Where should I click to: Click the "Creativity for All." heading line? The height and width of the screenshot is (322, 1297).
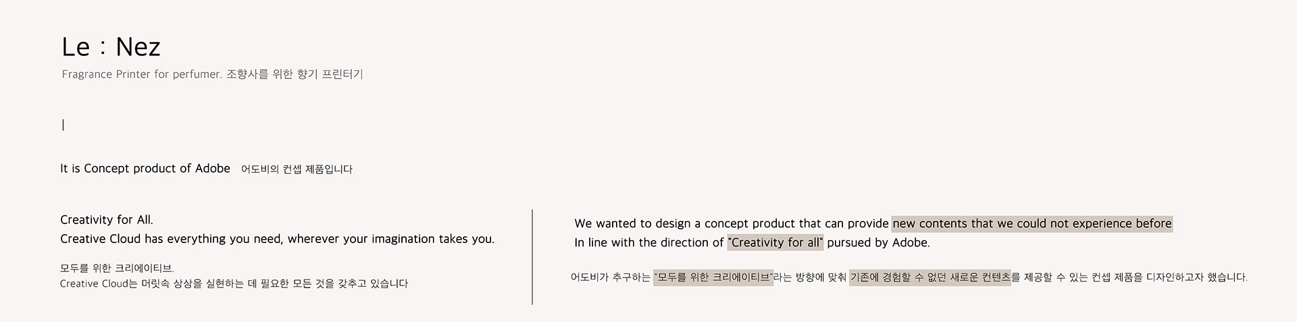click(107, 220)
